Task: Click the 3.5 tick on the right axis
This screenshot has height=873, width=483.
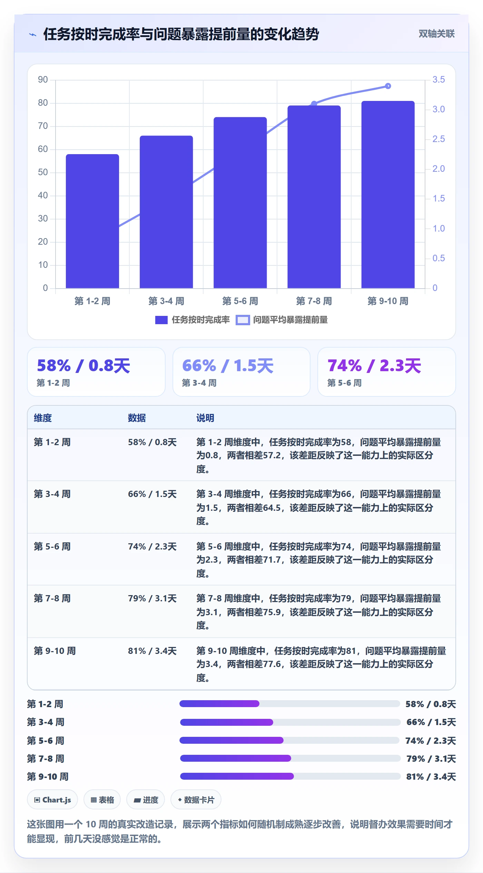Action: pos(438,79)
